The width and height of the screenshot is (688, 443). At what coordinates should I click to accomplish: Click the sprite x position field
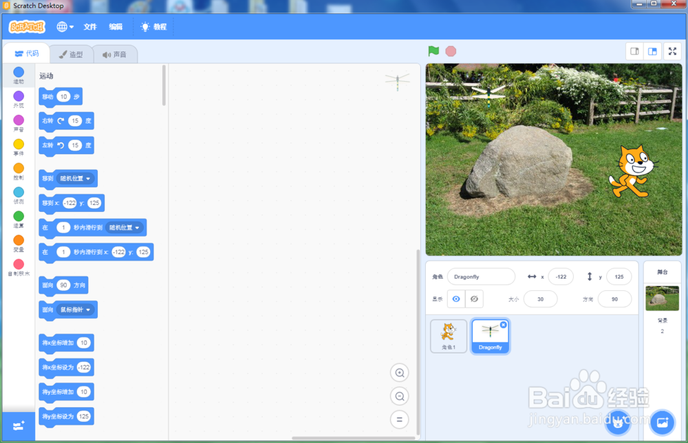click(561, 277)
